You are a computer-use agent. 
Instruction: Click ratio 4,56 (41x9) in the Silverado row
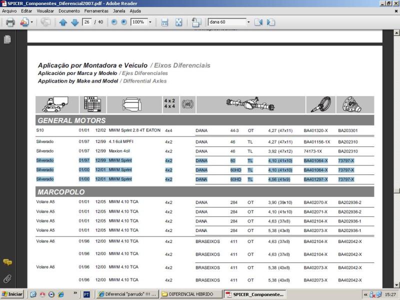point(279,179)
